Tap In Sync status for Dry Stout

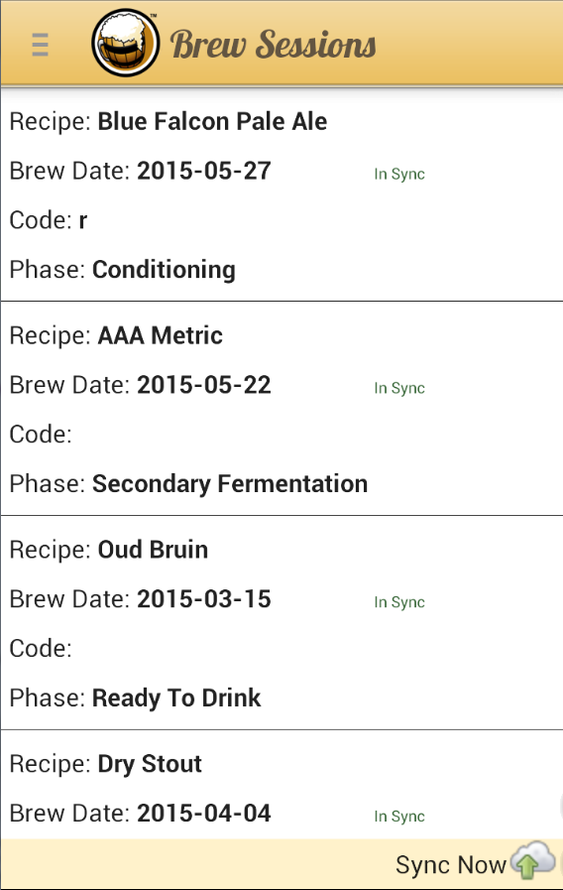[399, 817]
